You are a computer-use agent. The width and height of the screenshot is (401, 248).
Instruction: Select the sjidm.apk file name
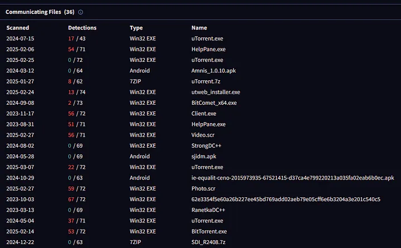click(204, 157)
